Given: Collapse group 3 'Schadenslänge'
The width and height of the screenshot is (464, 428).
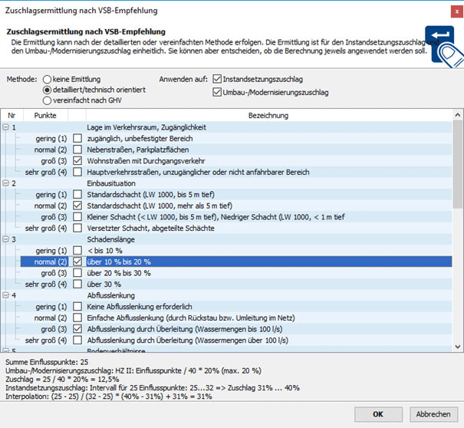Looking at the screenshot, I should click(x=5, y=239).
